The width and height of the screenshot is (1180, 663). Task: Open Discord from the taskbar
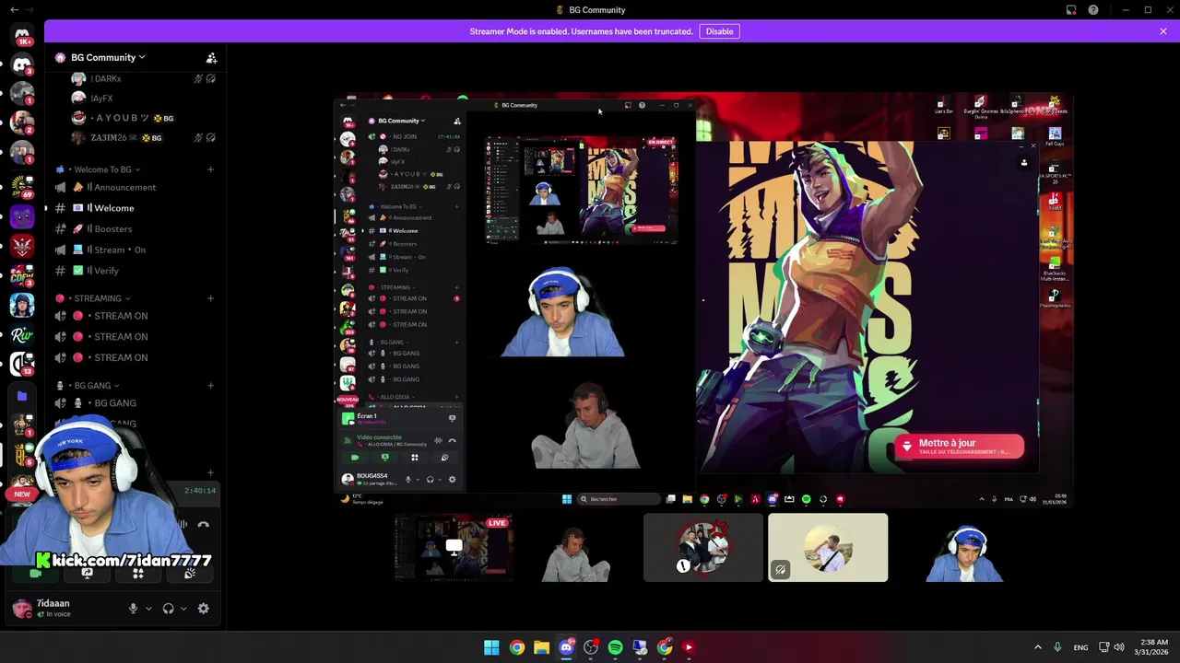(566, 647)
